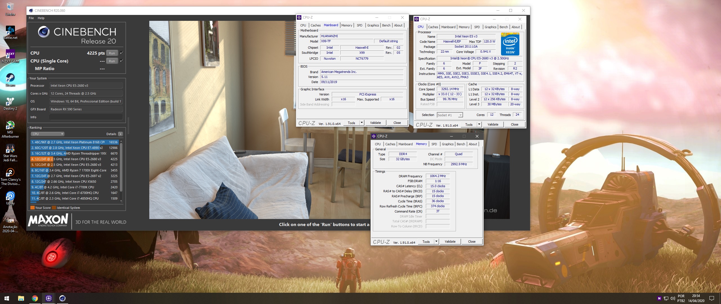Select ranking row Intel Xeon Platinum 8168
The image size is (721, 304).
coord(74,142)
